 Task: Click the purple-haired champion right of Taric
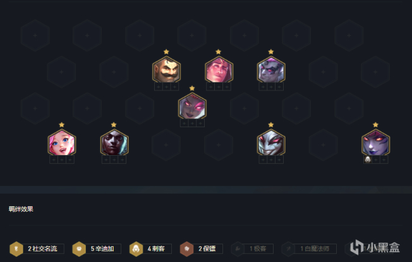(x=271, y=70)
